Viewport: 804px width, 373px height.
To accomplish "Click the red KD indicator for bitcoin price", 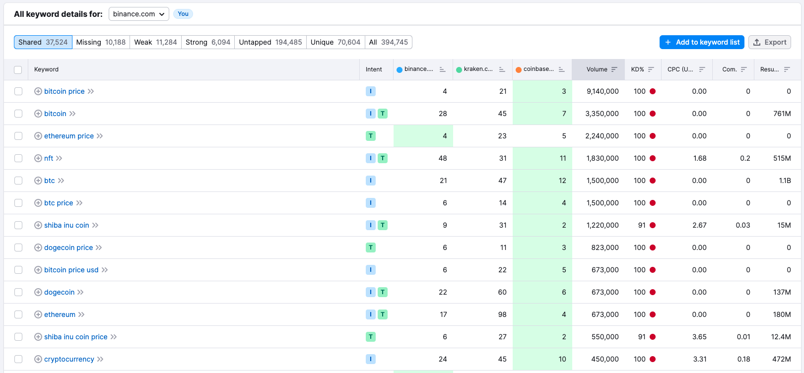I will point(653,91).
